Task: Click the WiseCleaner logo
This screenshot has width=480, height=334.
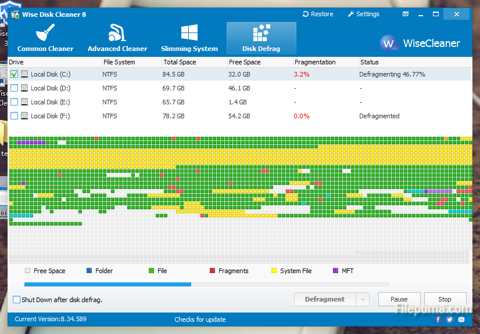Action: pyautogui.click(x=420, y=43)
